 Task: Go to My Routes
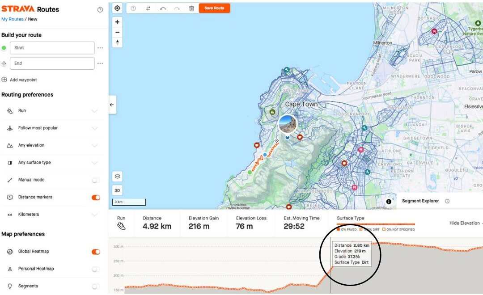pos(13,19)
